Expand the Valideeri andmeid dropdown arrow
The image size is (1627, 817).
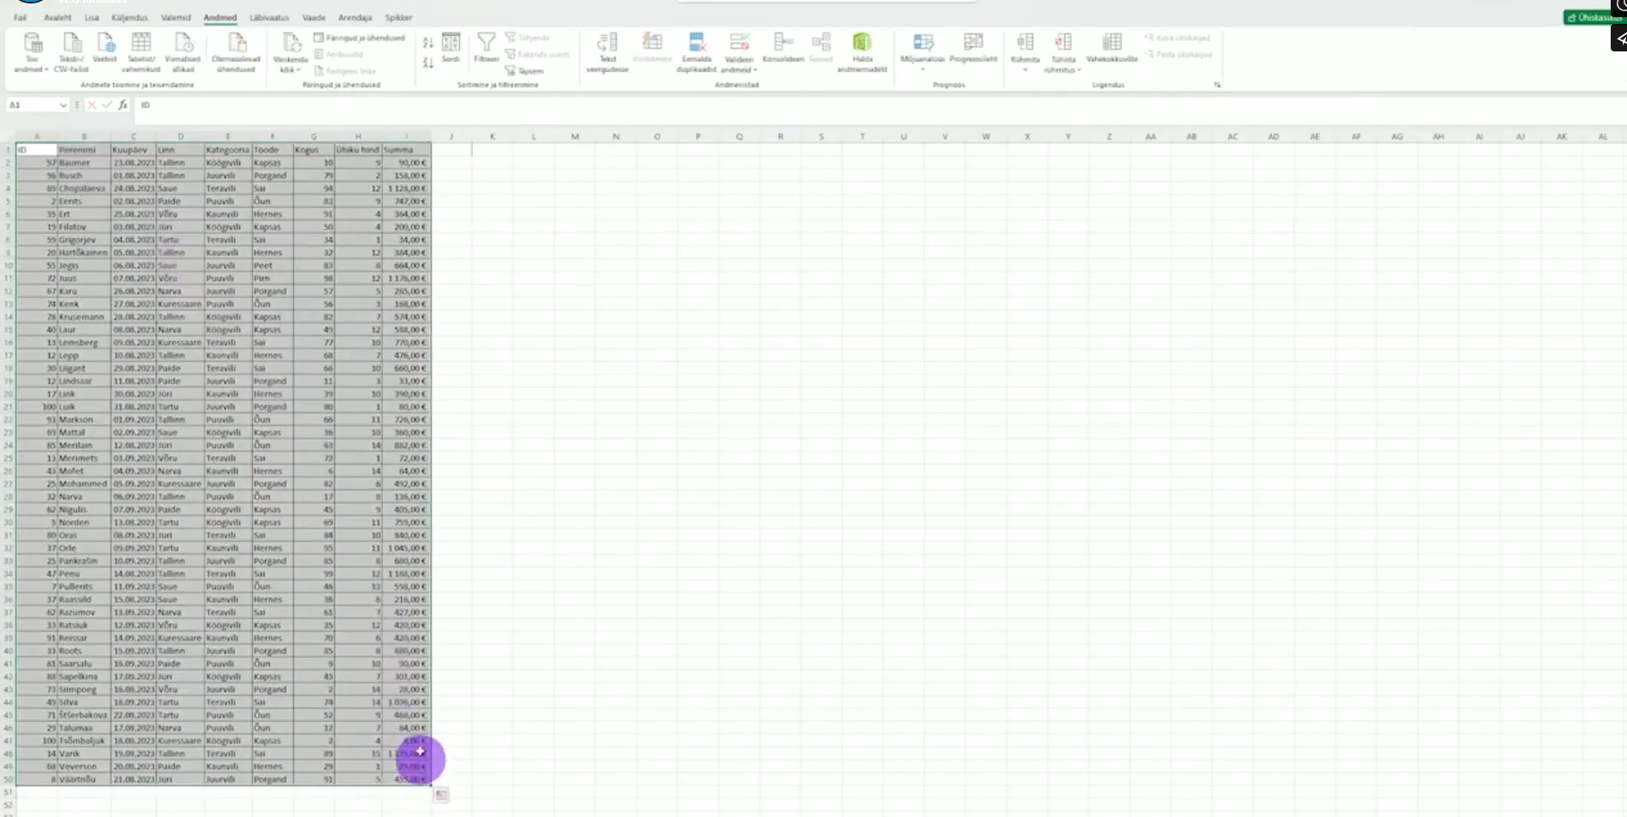click(x=755, y=70)
